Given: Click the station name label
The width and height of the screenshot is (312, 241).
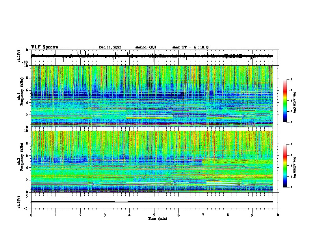Looking at the screenshot, I should pos(146,47).
